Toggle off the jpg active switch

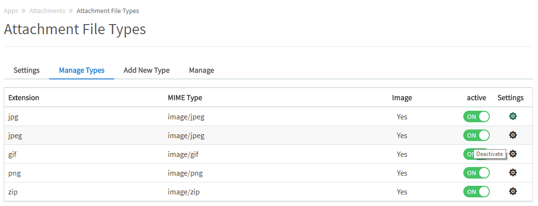point(476,116)
